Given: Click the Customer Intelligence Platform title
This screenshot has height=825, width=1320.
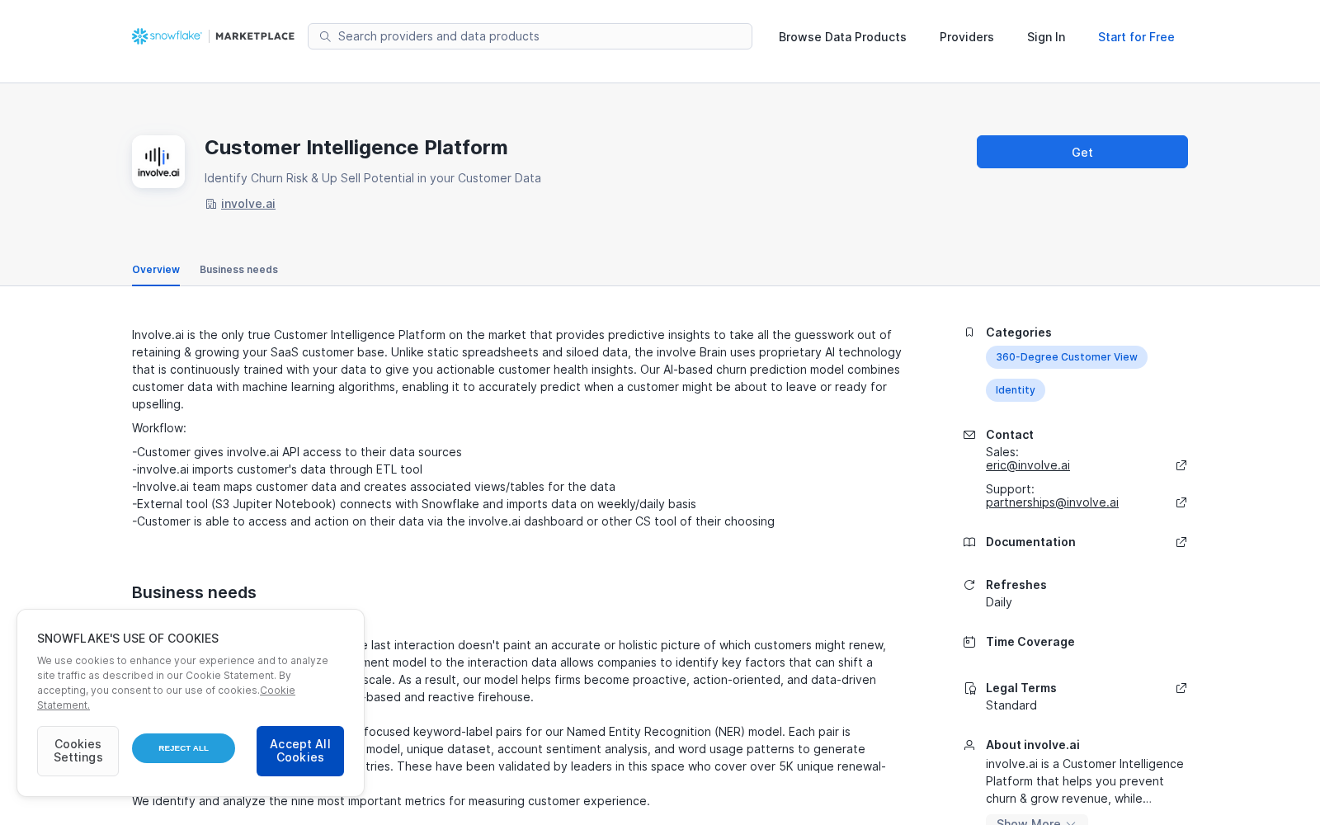Looking at the screenshot, I should tap(356, 148).
